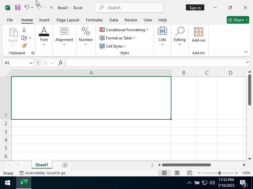Select row 2 header

(6, 123)
